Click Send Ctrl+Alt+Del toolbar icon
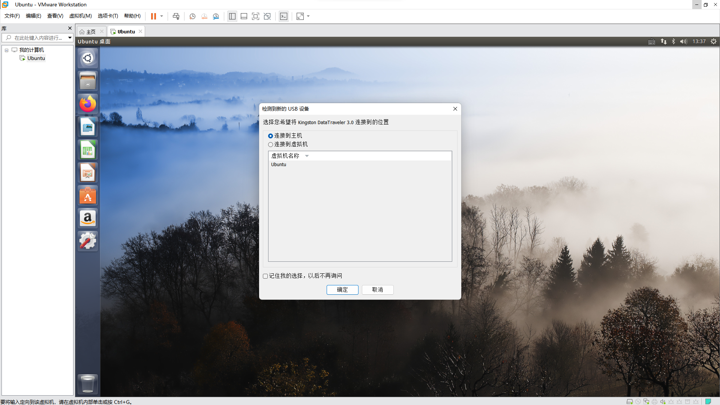 pos(176,16)
